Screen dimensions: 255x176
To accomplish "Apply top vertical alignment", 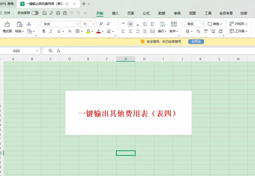I will click(x=123, y=24).
